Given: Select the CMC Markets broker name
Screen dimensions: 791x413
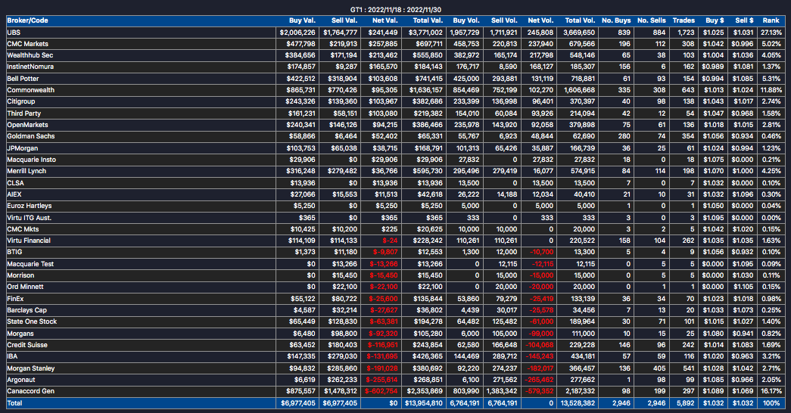Looking at the screenshot, I should 28,44.
